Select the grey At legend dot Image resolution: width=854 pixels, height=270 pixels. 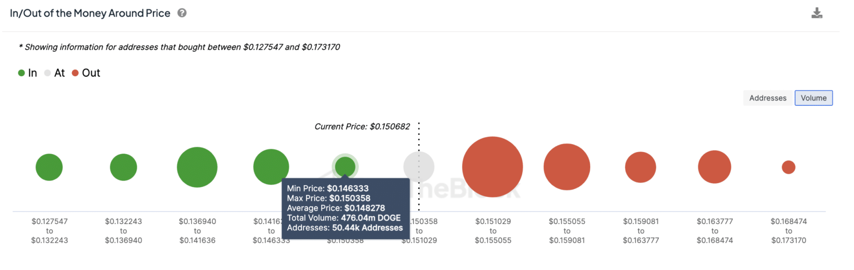coord(47,73)
